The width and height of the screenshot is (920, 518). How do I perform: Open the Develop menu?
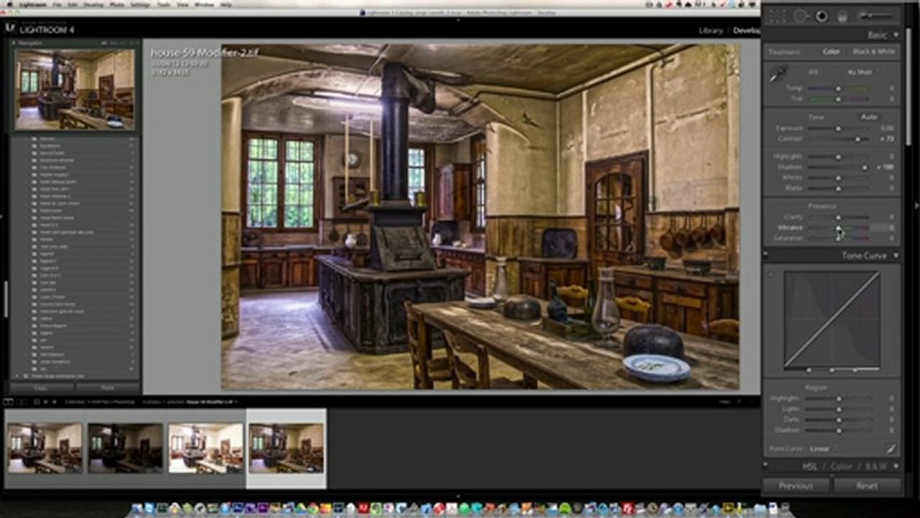click(x=94, y=4)
